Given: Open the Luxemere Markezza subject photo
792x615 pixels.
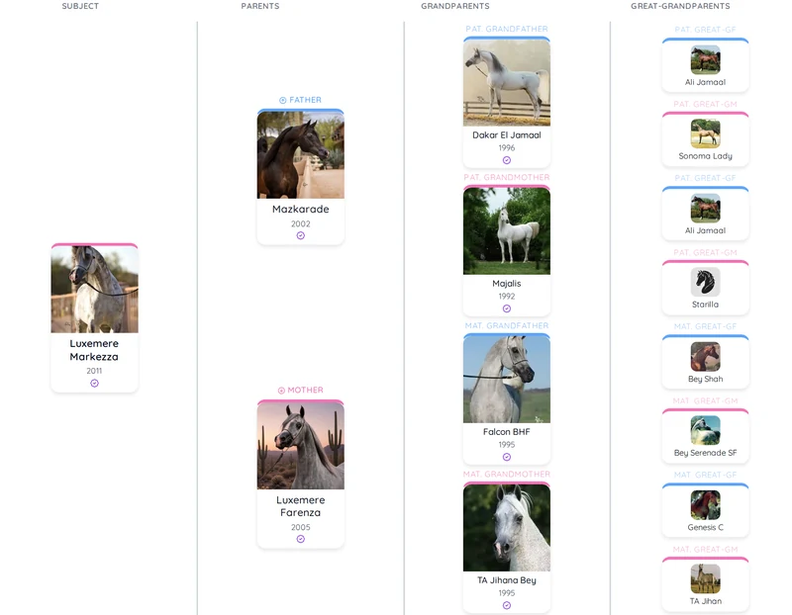Looking at the screenshot, I should 94,289.
